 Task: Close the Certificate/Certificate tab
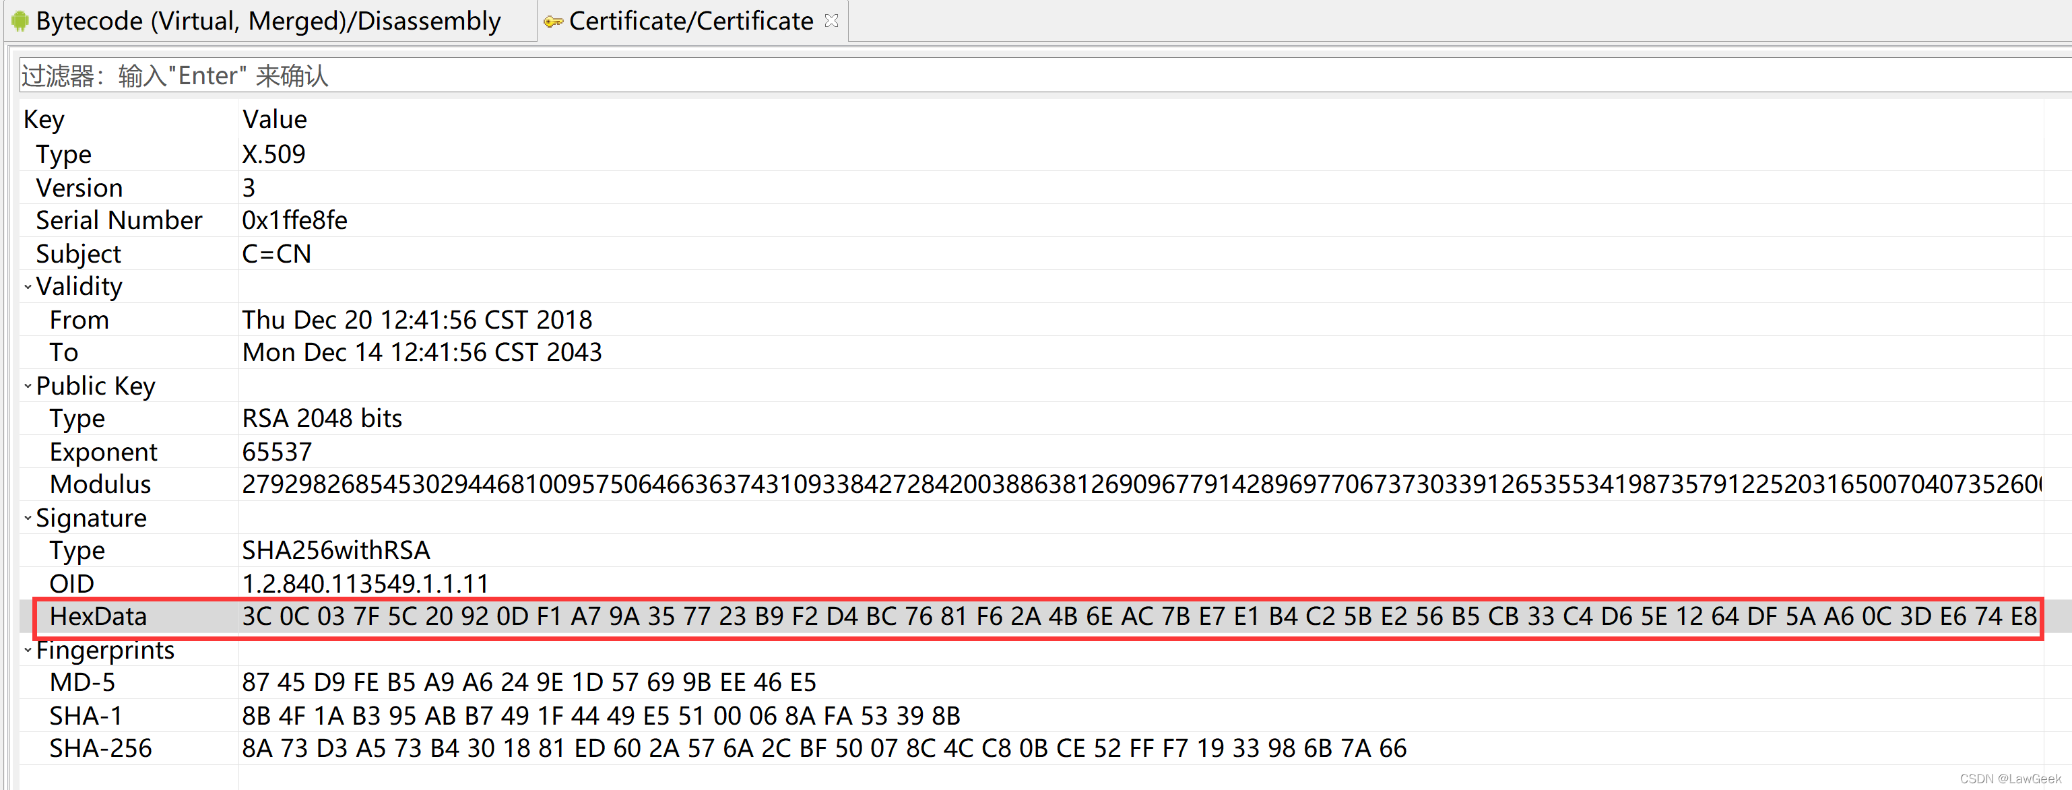click(832, 21)
